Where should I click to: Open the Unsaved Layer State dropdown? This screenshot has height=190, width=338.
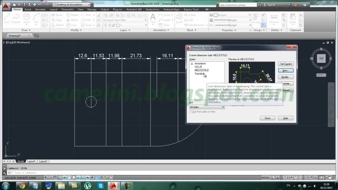coord(125,20)
